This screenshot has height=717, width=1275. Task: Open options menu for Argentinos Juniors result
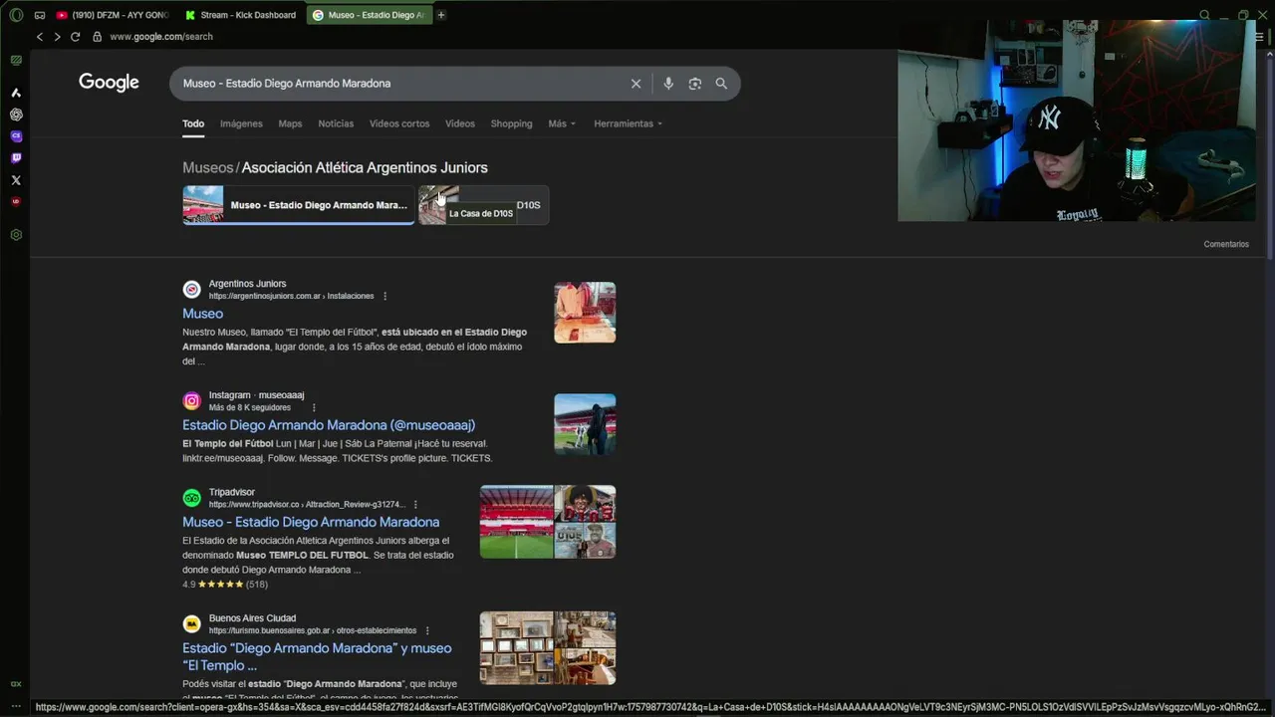pyautogui.click(x=385, y=296)
